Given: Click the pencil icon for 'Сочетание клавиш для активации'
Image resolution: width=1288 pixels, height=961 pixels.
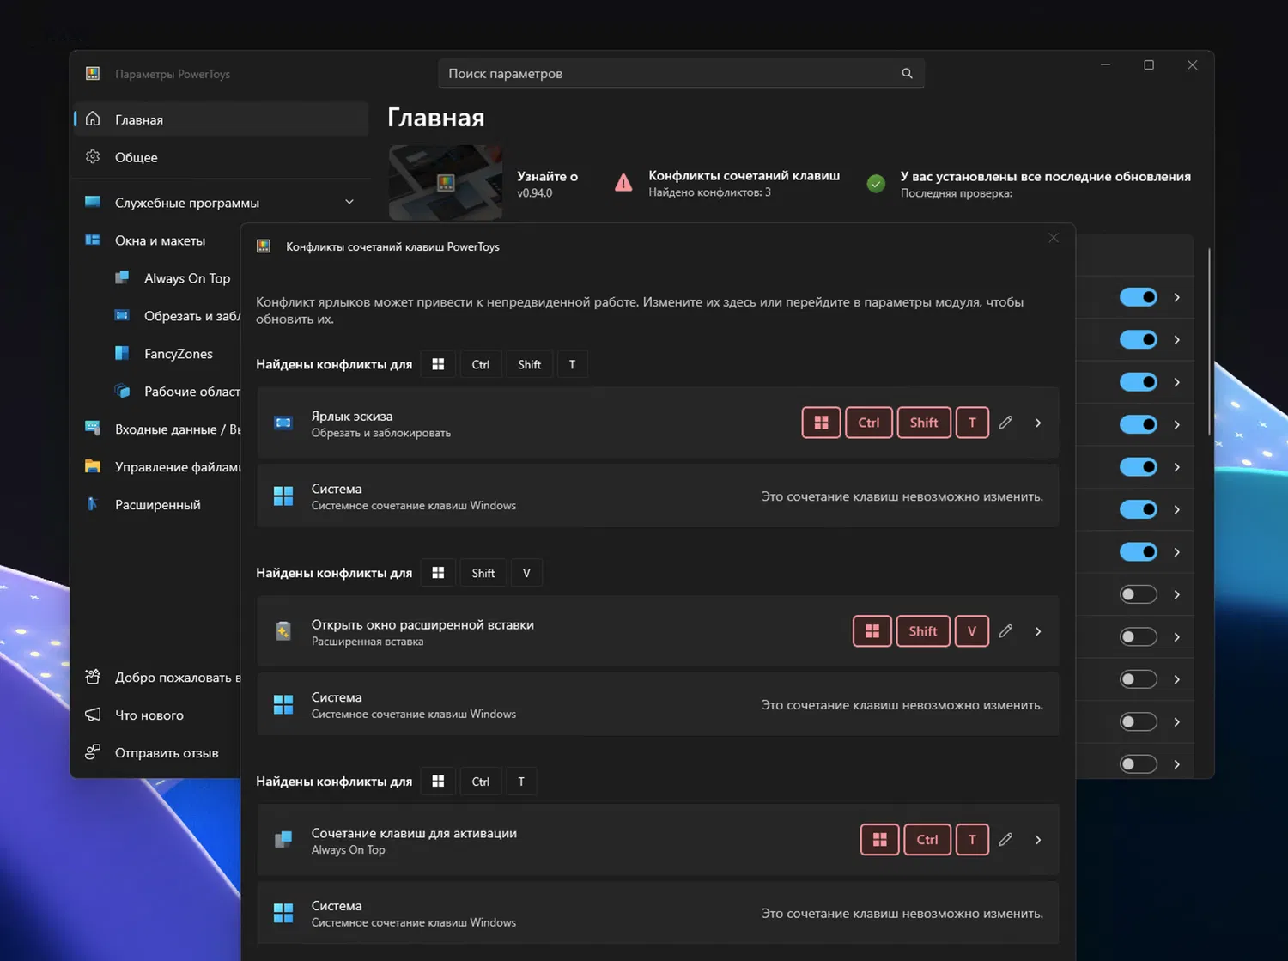Looking at the screenshot, I should 1005,840.
